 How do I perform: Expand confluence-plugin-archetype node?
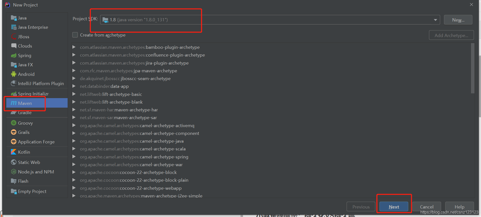[x=74, y=55]
